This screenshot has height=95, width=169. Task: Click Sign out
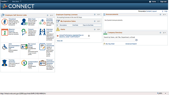coord(163,2)
